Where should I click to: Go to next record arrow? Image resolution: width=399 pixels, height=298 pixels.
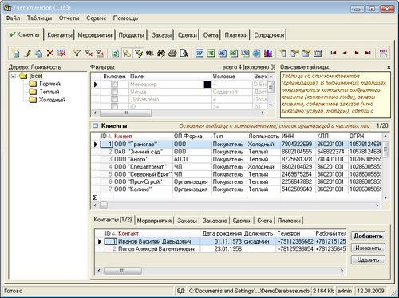(357, 53)
